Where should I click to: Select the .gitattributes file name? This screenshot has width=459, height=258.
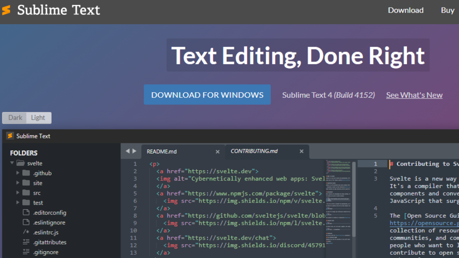[x=49, y=242]
